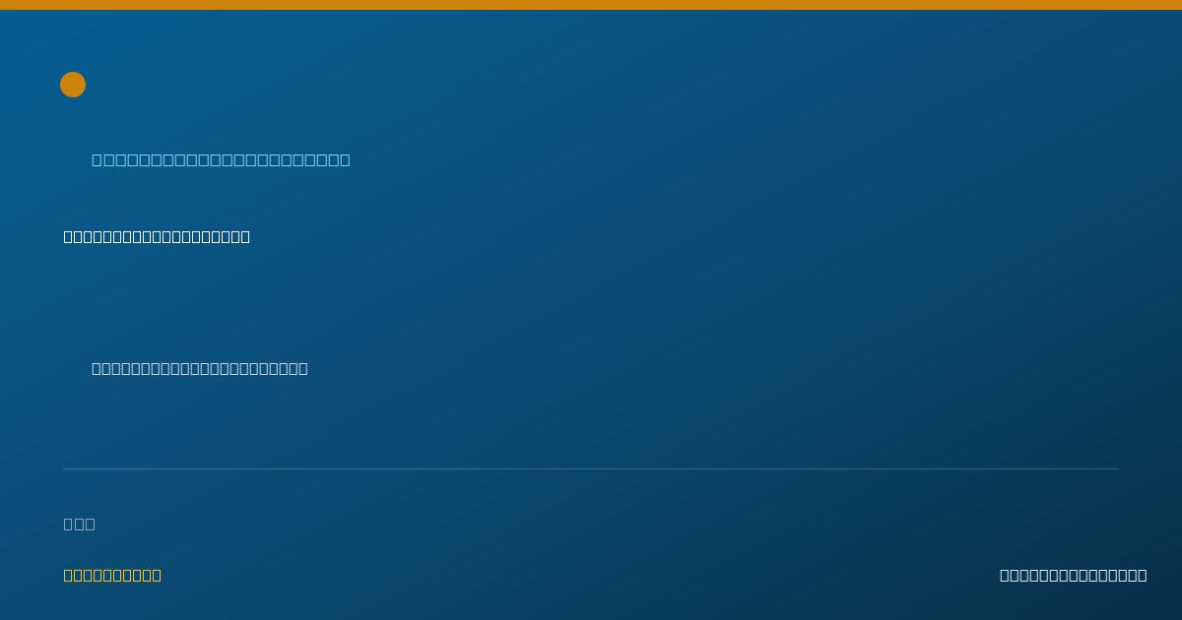Select the bold white heading text
The width and height of the screenshot is (1182, 620).
click(x=157, y=236)
